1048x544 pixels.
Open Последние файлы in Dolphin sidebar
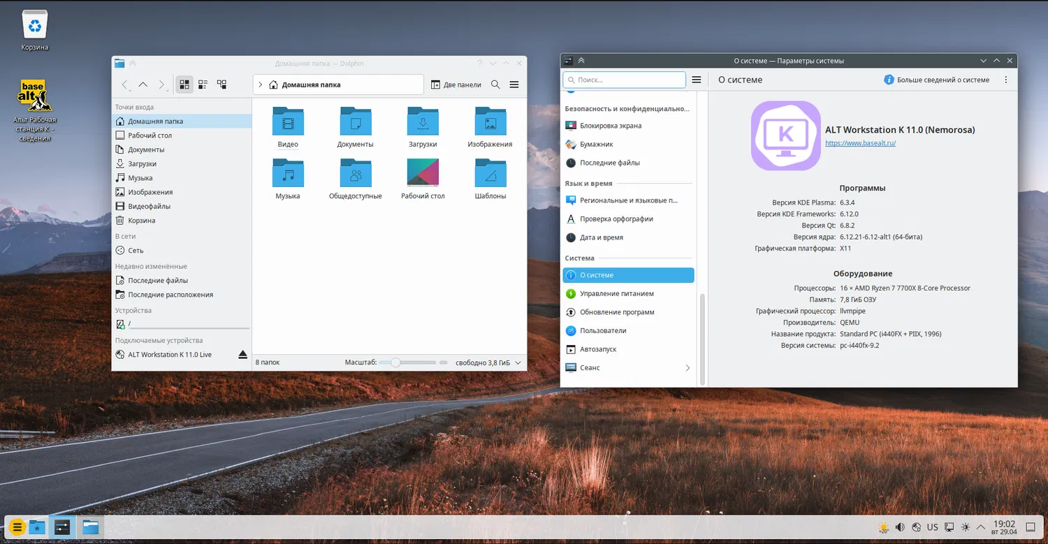[182, 280]
